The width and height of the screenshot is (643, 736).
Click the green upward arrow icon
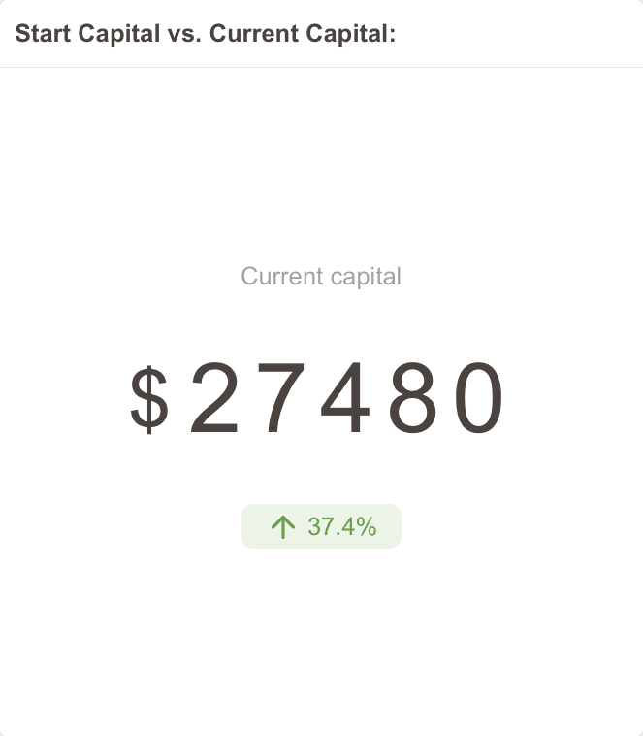click(282, 527)
